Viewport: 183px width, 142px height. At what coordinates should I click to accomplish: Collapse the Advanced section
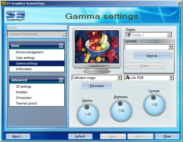tap(61, 80)
